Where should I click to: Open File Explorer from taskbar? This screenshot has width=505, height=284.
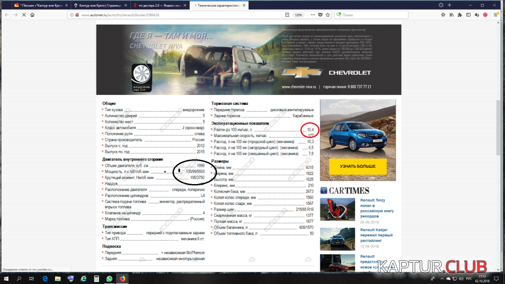58,278
